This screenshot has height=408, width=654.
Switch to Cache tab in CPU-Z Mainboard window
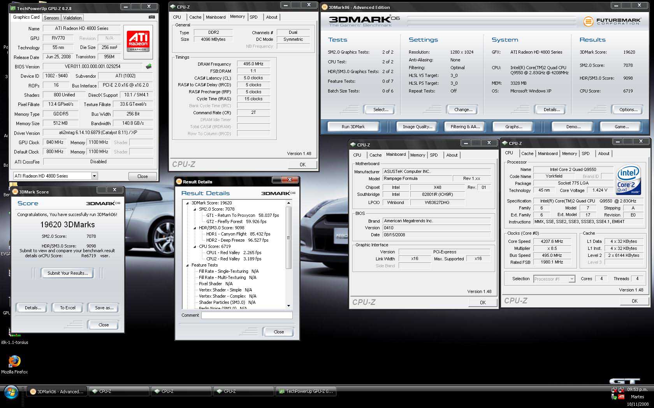[375, 155]
